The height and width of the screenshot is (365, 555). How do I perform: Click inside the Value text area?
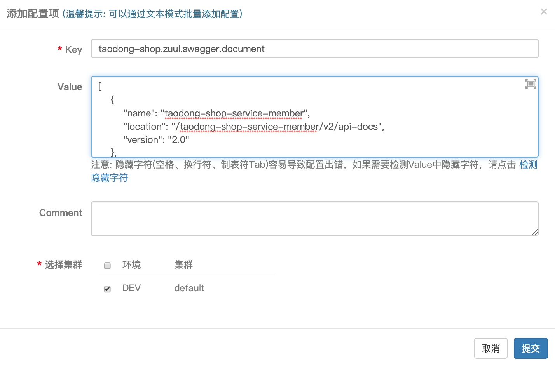pos(314,117)
